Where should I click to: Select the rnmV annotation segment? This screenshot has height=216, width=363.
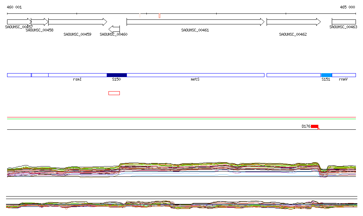344,75
